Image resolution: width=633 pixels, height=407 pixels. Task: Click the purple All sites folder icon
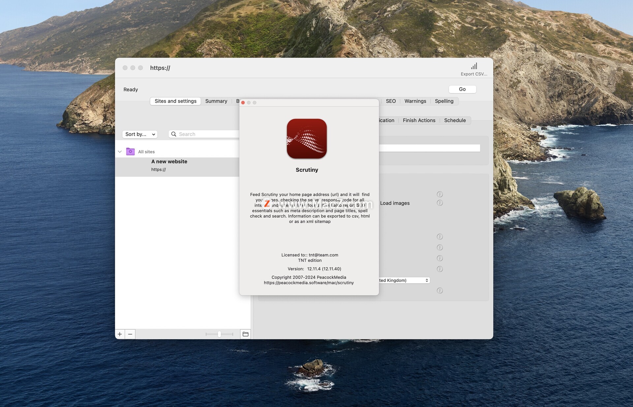click(130, 151)
